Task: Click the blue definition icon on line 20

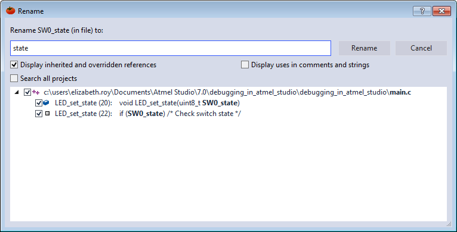Action: coord(46,103)
